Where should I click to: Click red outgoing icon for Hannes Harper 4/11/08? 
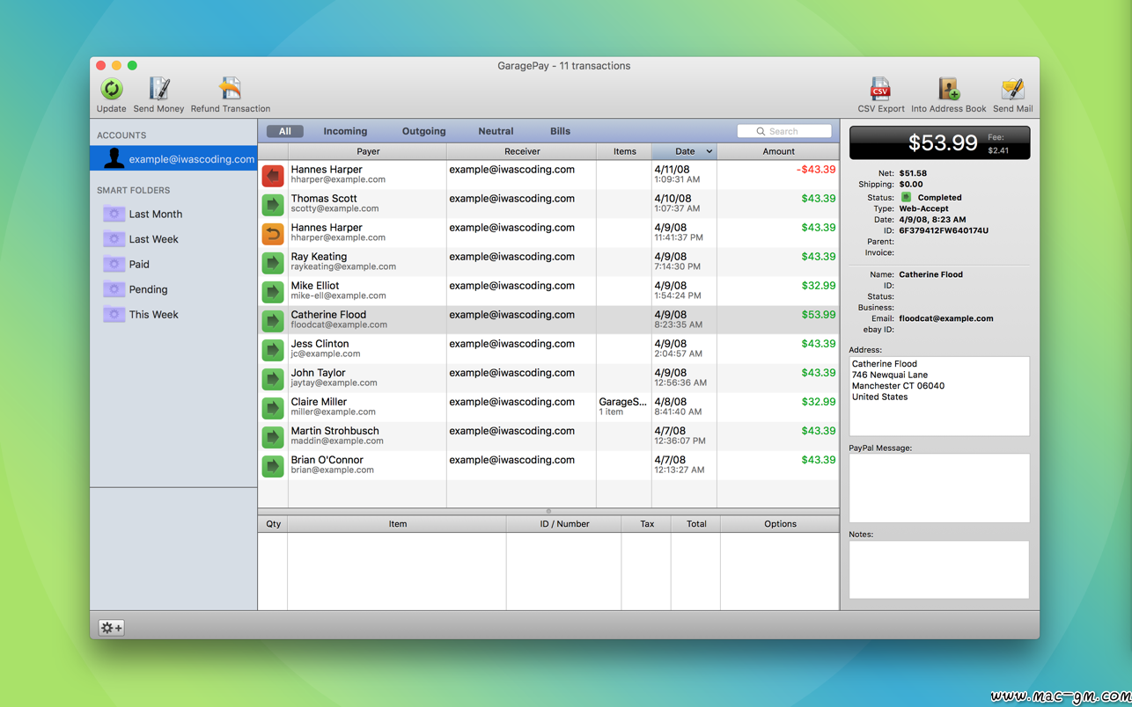pos(273,175)
